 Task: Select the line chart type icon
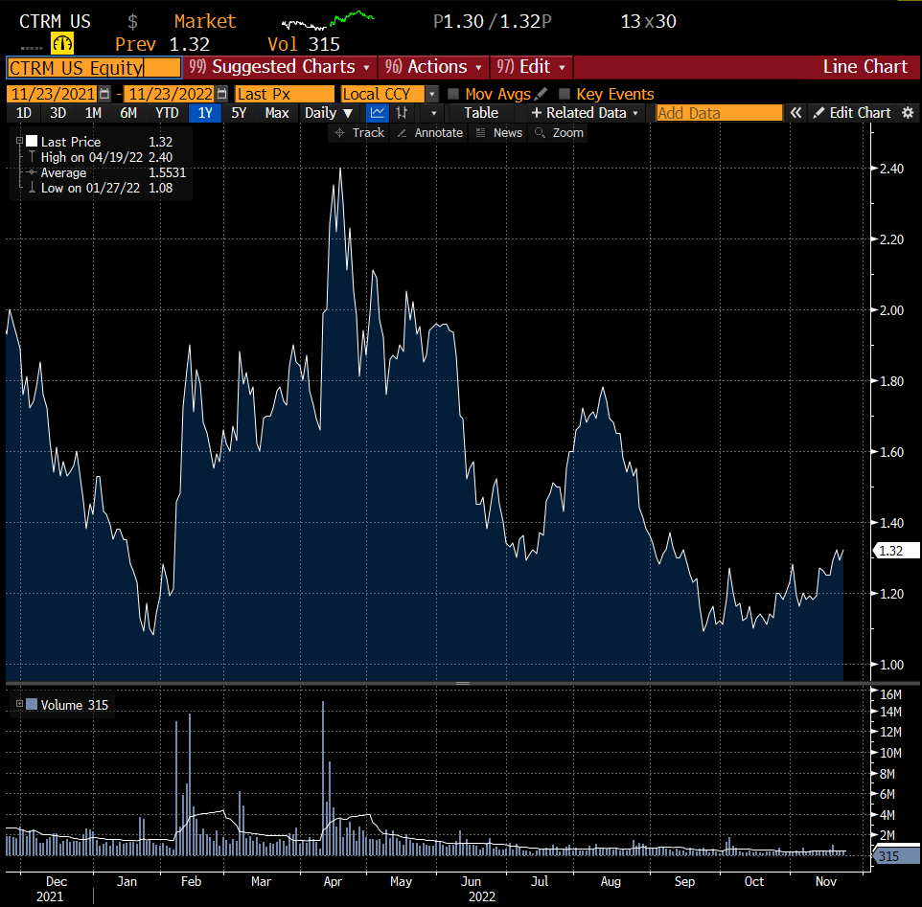(x=378, y=113)
